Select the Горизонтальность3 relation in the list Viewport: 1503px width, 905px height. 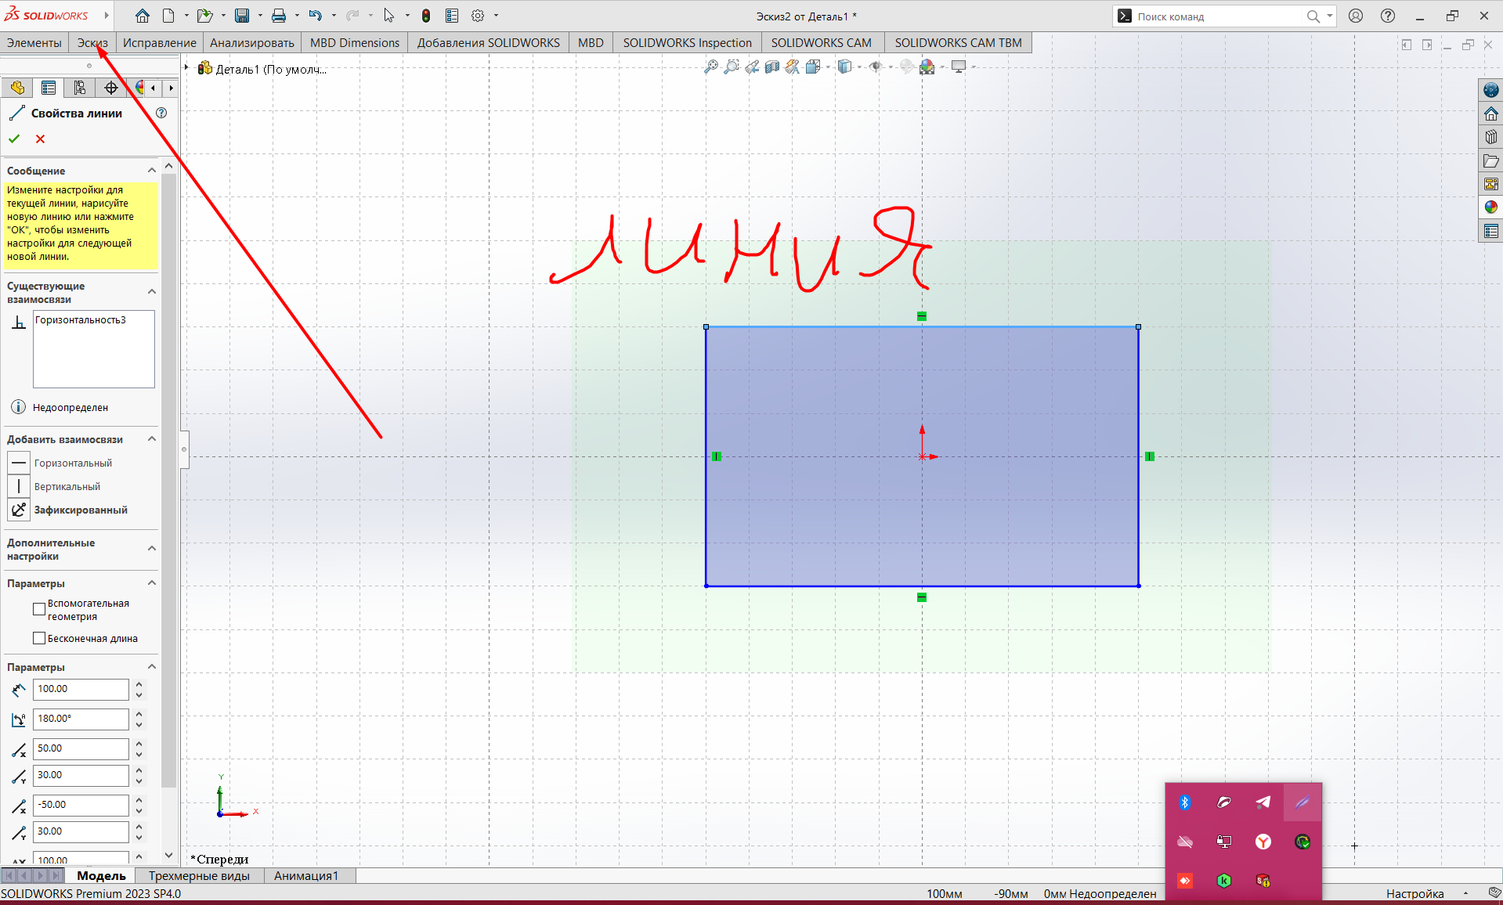click(80, 319)
